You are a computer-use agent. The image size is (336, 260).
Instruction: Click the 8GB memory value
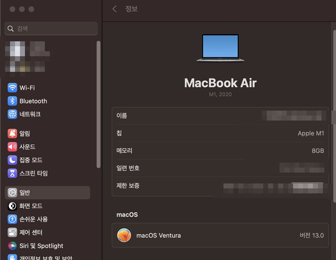[x=318, y=151]
